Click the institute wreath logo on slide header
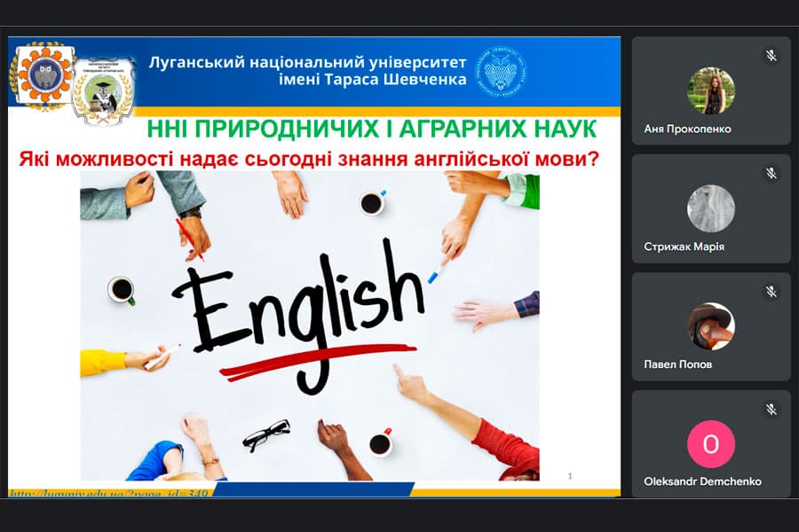 coord(104,92)
